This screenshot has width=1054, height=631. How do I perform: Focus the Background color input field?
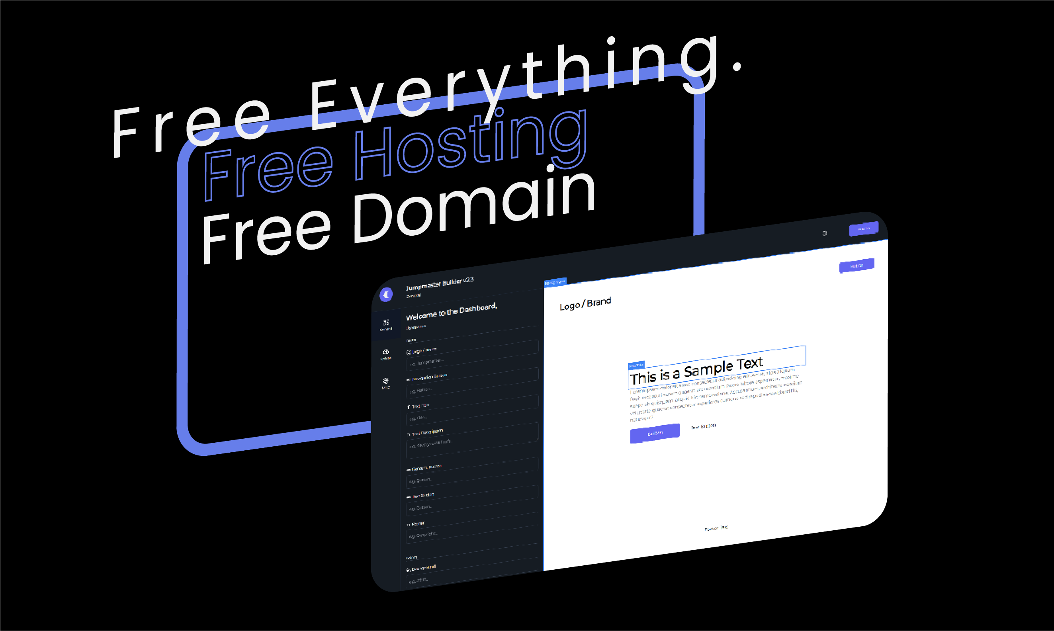click(472, 573)
